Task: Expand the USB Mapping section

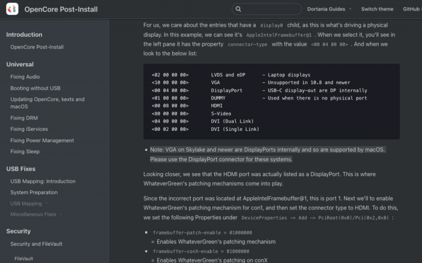Action: pos(29,203)
